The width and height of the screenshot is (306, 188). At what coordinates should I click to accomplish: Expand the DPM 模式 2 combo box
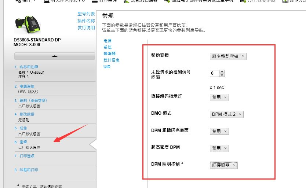point(226,114)
